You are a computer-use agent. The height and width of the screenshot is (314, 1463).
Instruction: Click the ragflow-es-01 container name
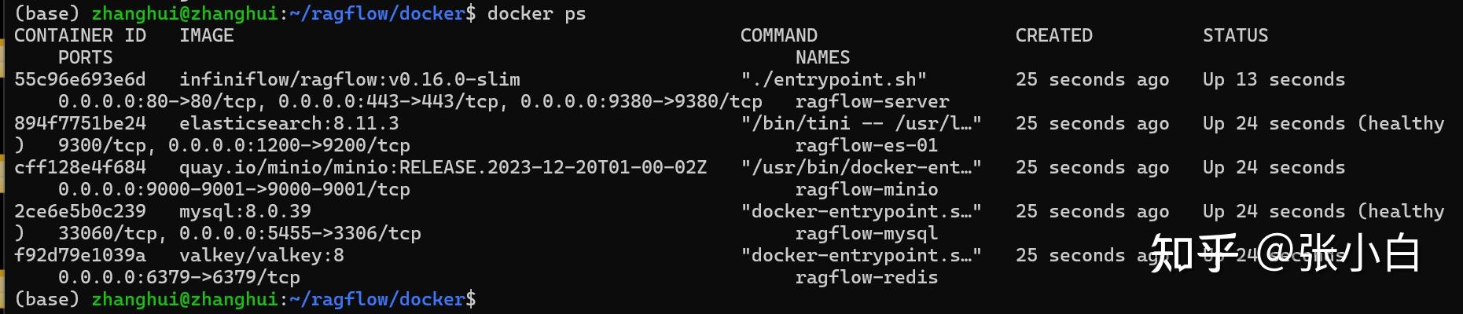[866, 145]
